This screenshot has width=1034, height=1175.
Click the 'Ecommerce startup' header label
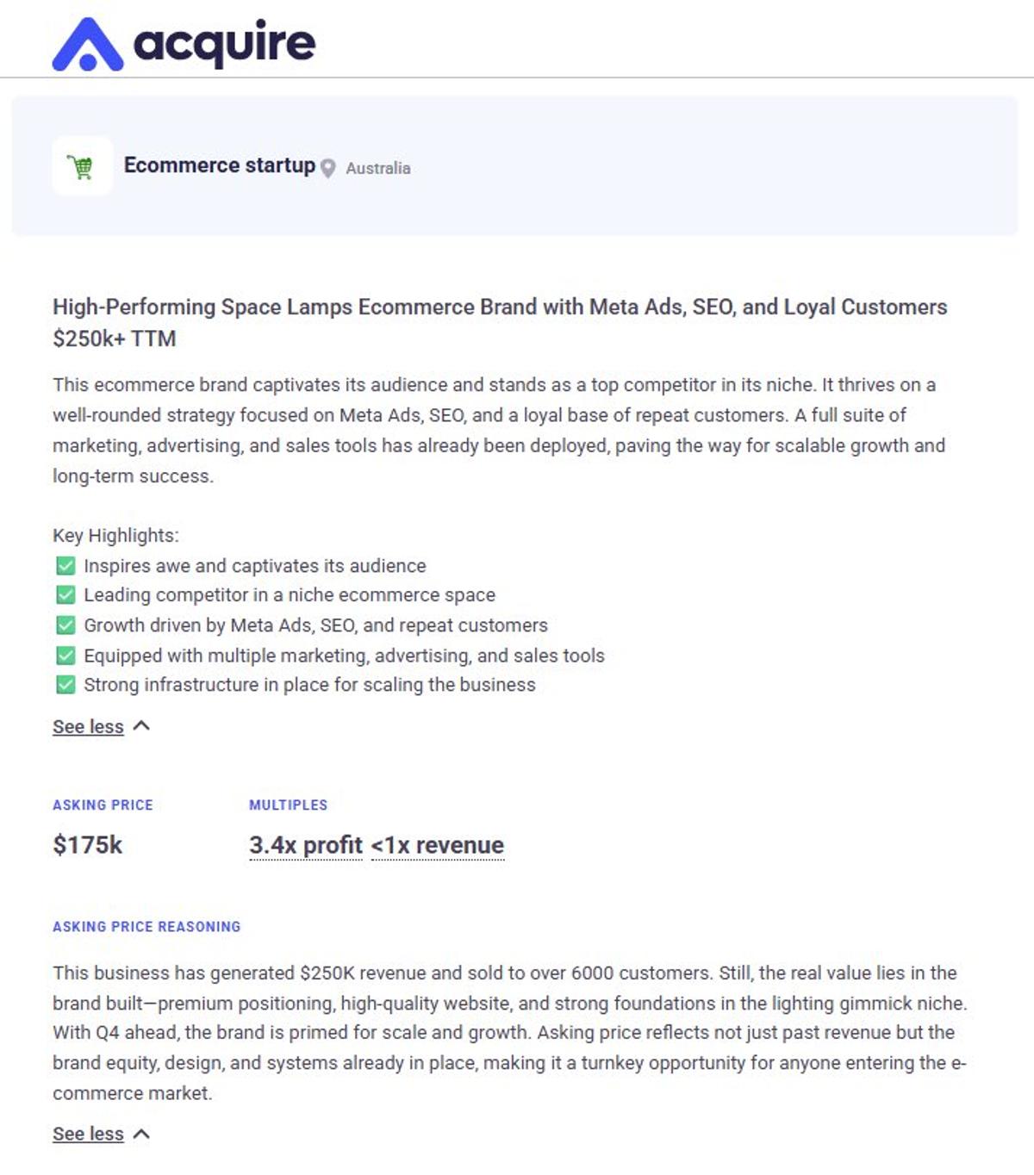[220, 165]
